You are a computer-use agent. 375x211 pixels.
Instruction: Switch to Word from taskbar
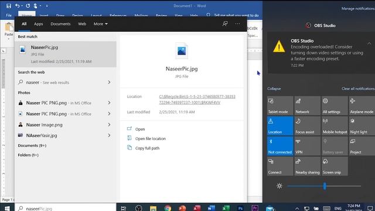212,208
